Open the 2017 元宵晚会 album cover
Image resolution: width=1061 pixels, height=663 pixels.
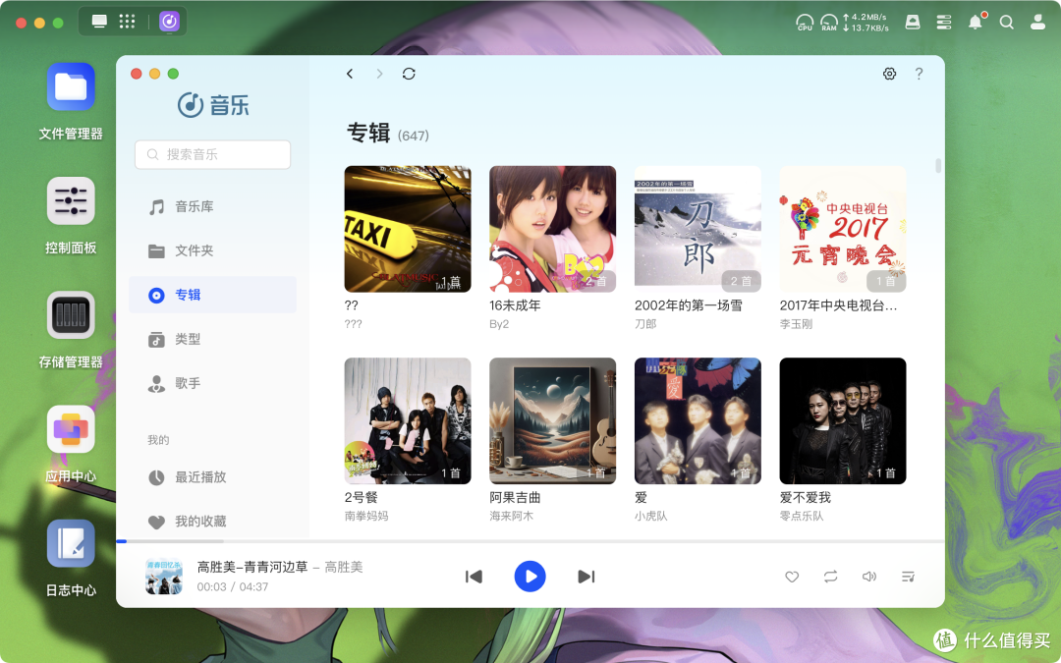pos(843,229)
